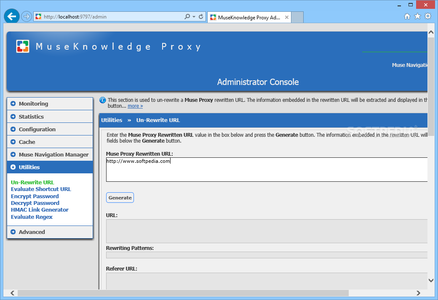The width and height of the screenshot is (438, 300).
Task: Expand the Muse Navigation Manager section
Action: [50, 154]
